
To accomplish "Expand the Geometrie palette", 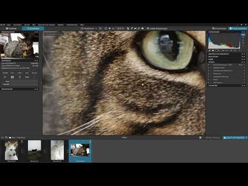I will 226,85.
